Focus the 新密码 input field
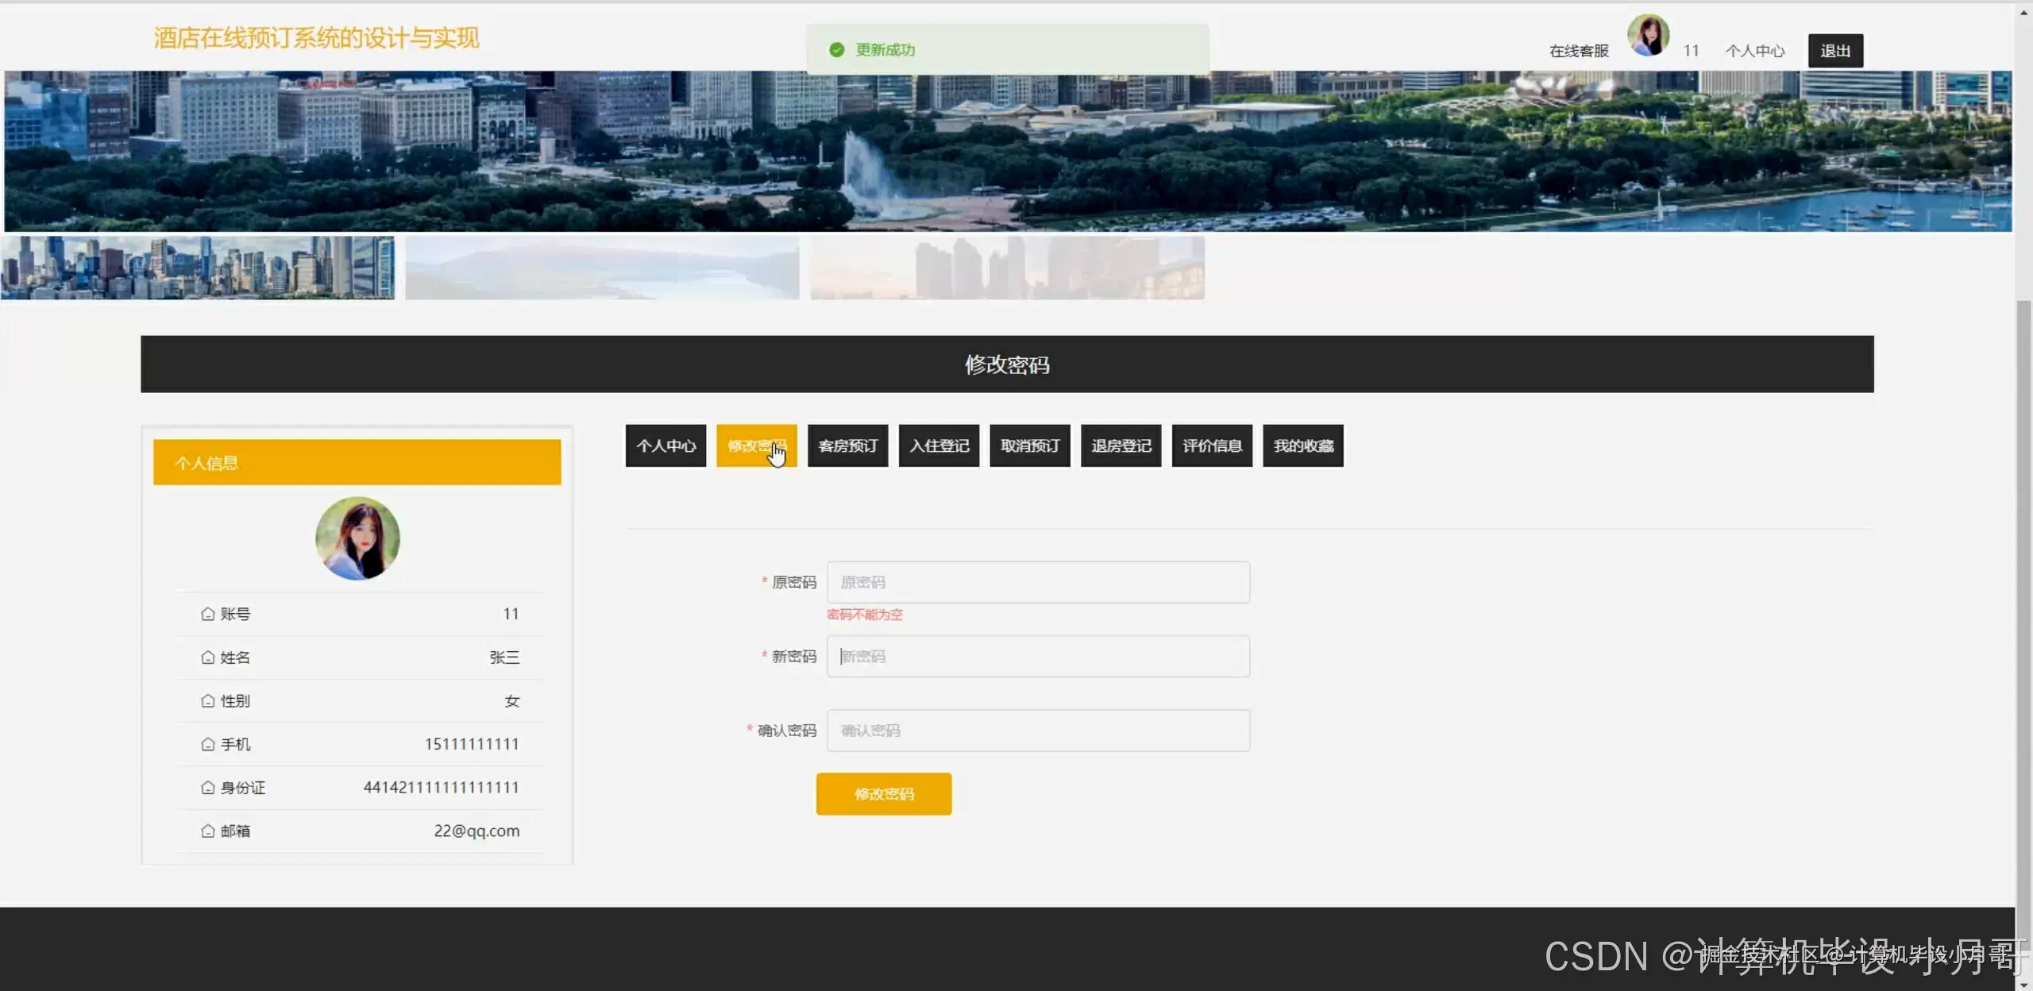Screen dimensions: 2033x991 (x=1039, y=656)
